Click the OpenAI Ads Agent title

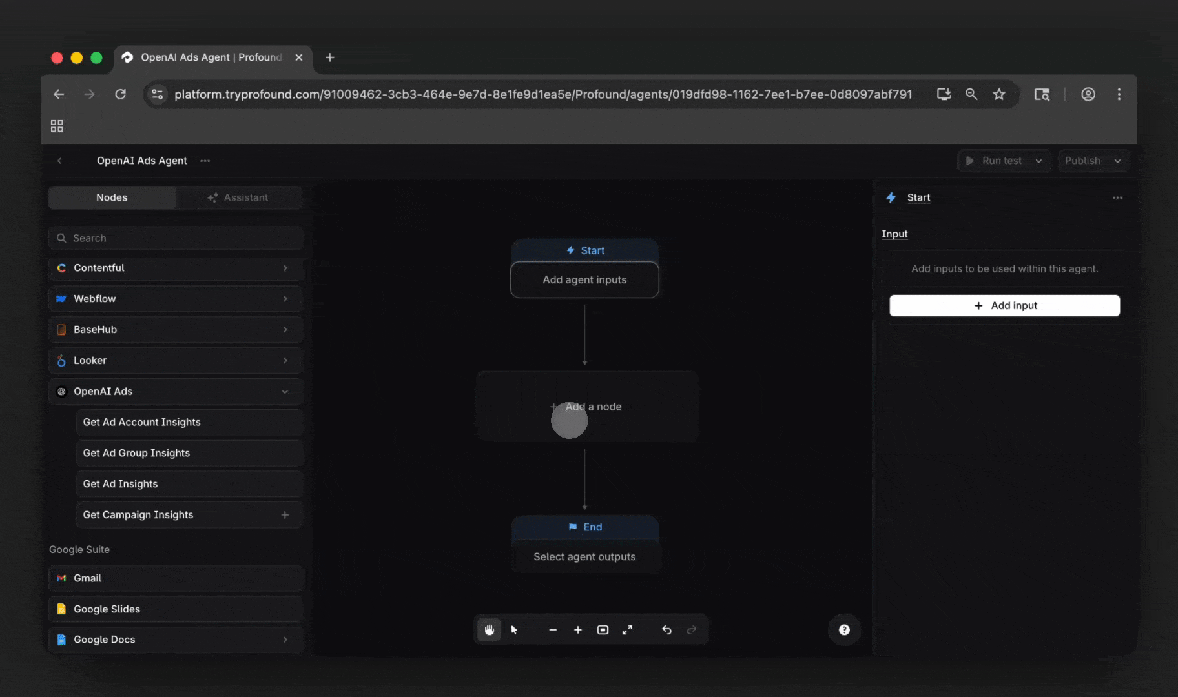click(142, 161)
